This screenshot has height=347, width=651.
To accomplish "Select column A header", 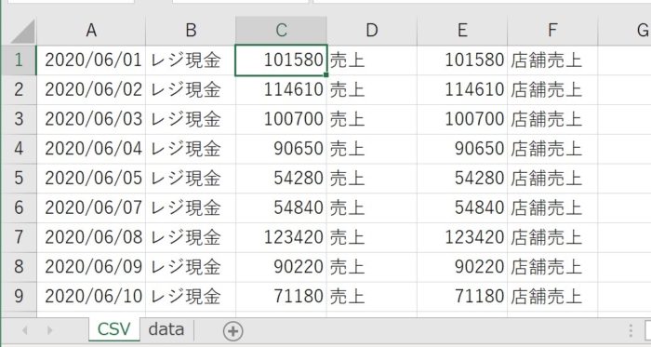I will click(x=91, y=31).
